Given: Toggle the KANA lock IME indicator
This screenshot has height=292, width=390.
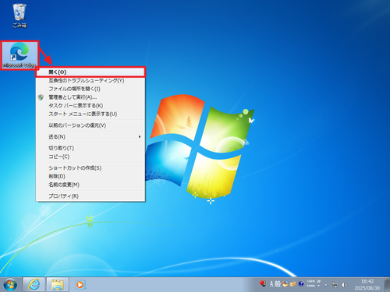Looking at the screenshot, I should pos(310,286).
